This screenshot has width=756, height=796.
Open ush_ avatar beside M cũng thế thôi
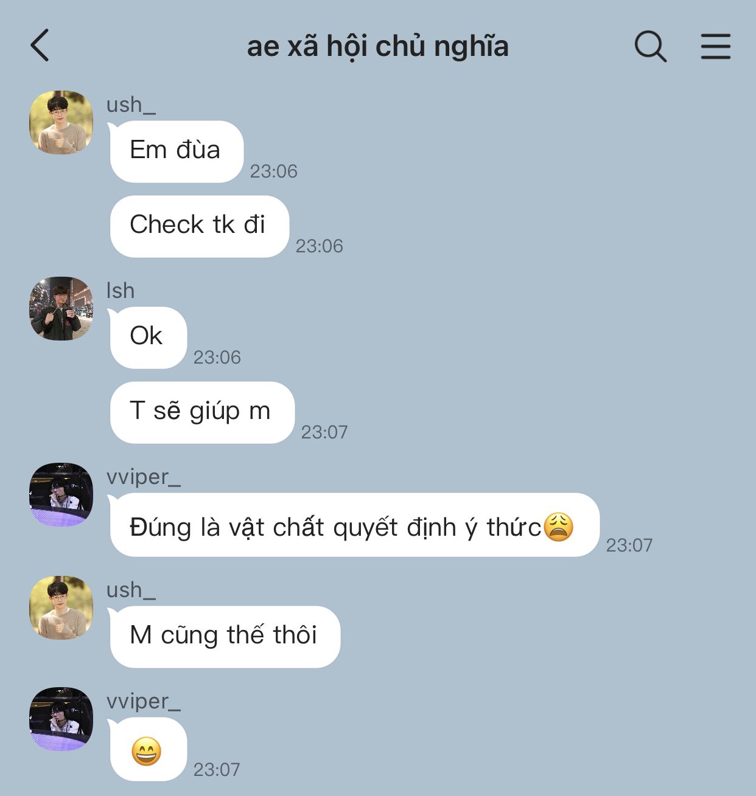pyautogui.click(x=61, y=607)
